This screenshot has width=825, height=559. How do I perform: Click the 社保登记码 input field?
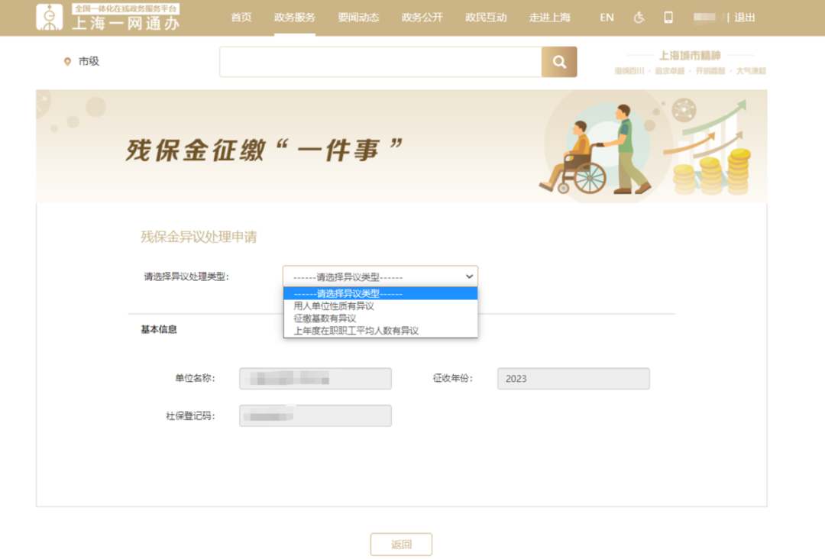tap(315, 416)
